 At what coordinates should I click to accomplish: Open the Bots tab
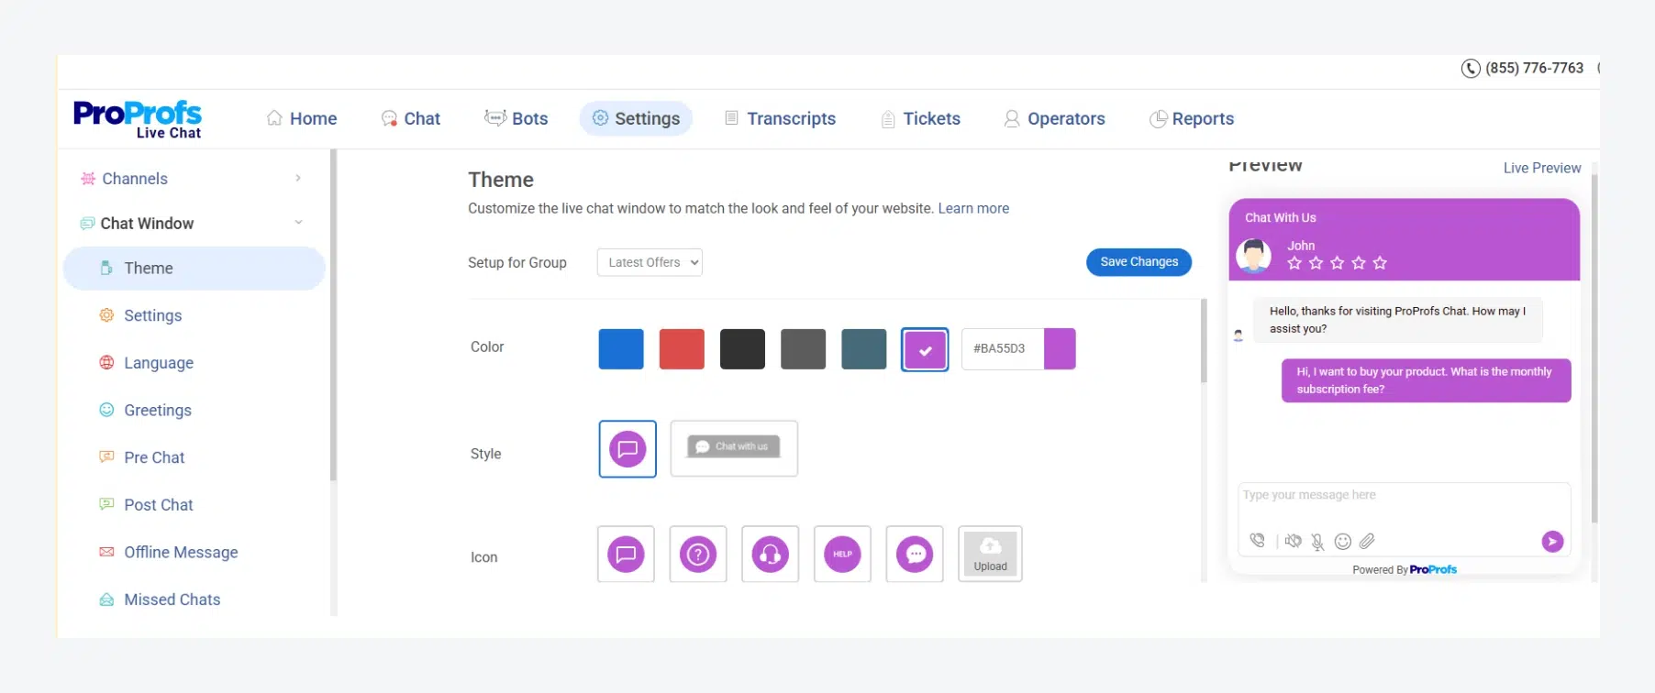point(516,118)
